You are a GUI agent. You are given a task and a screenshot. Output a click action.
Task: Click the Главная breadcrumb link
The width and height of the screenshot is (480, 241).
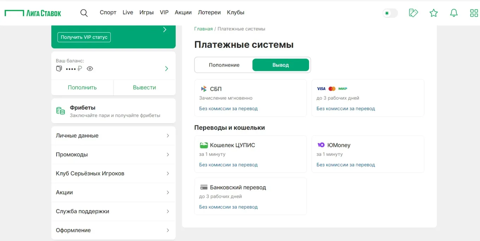(x=203, y=29)
